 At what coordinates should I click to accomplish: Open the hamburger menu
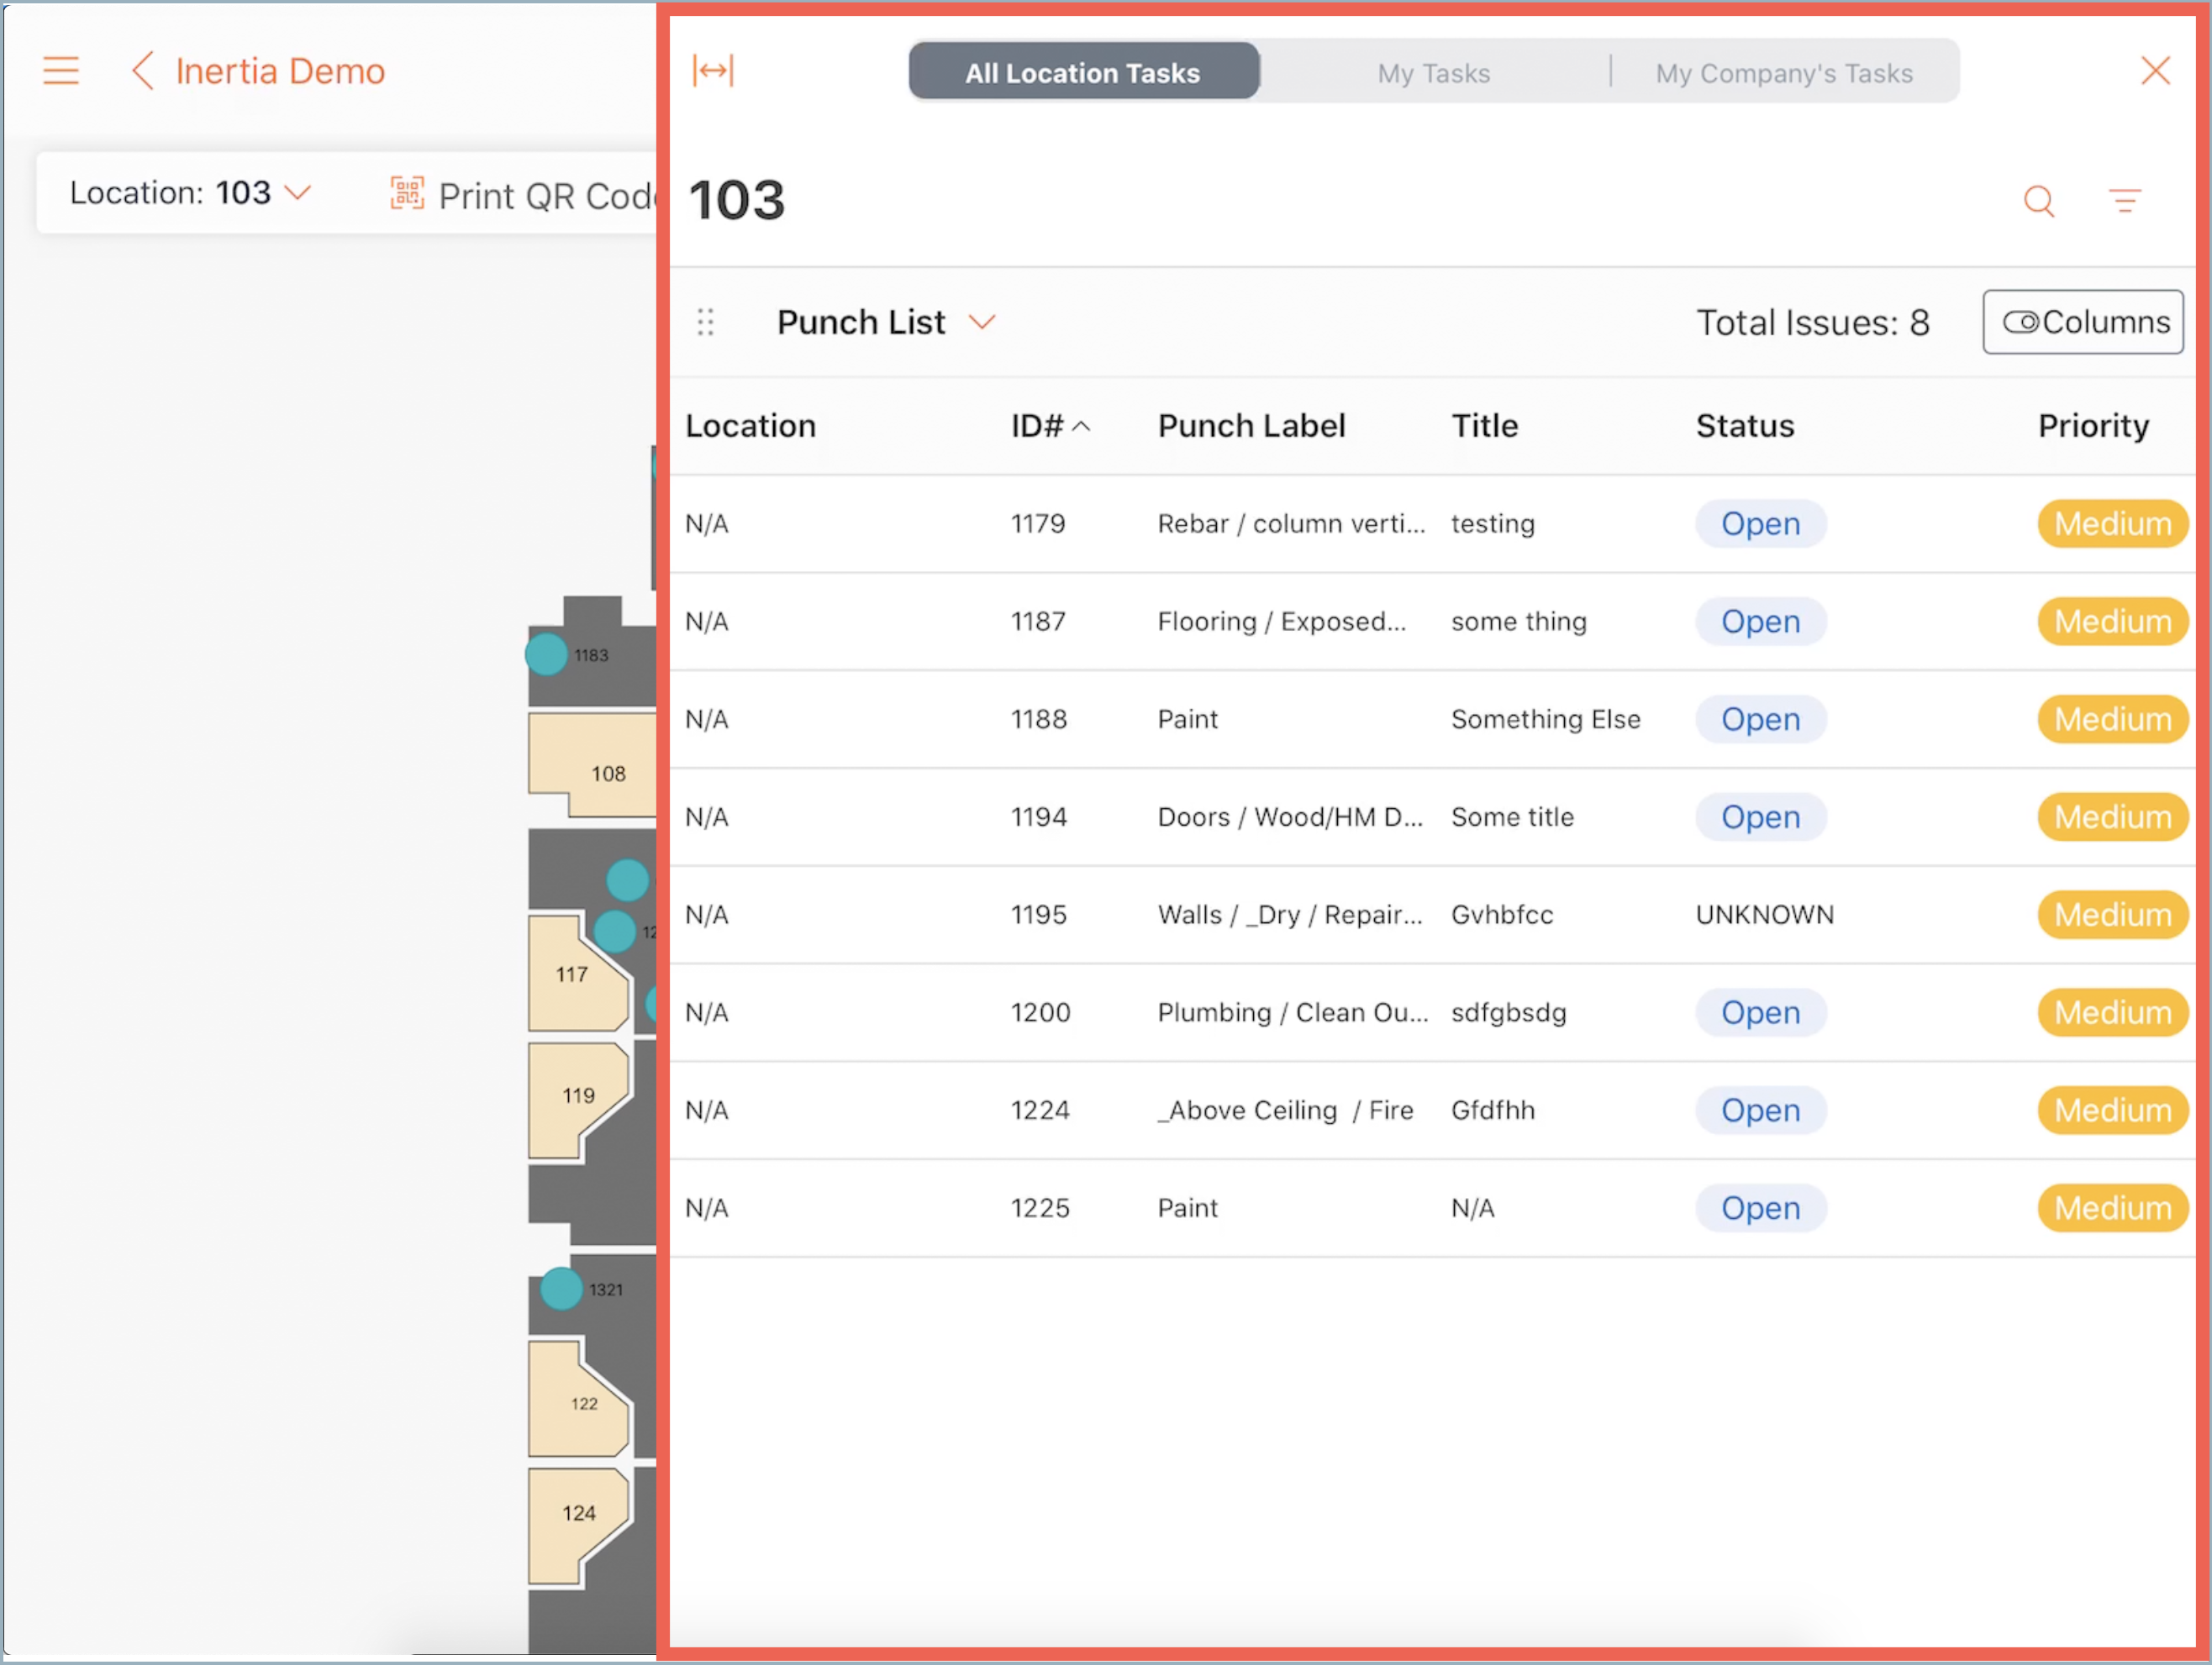pyautogui.click(x=61, y=71)
